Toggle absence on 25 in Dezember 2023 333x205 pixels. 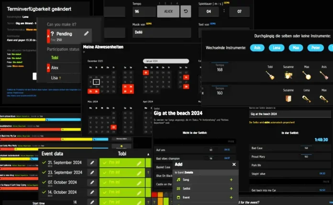pyautogui.click(x=90, y=91)
